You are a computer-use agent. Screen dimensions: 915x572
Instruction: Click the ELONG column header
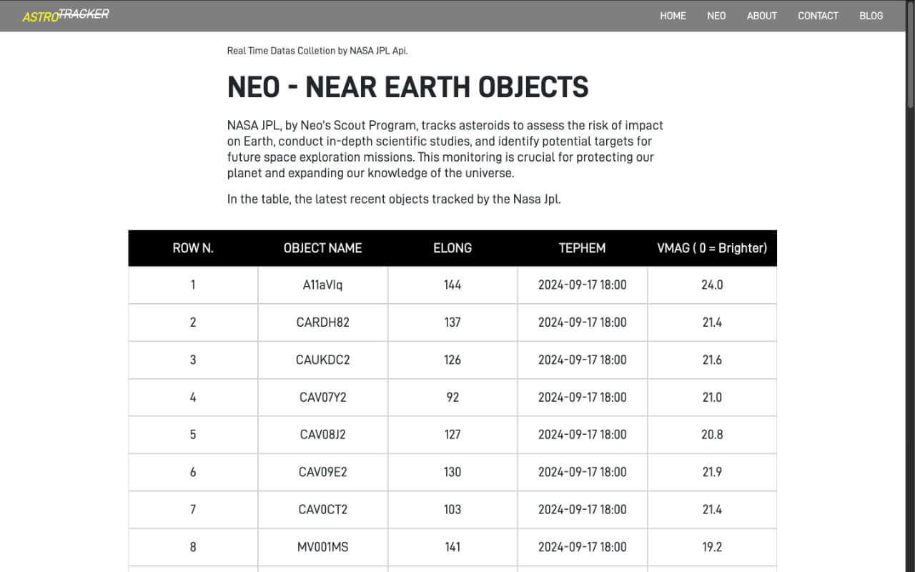[452, 248]
